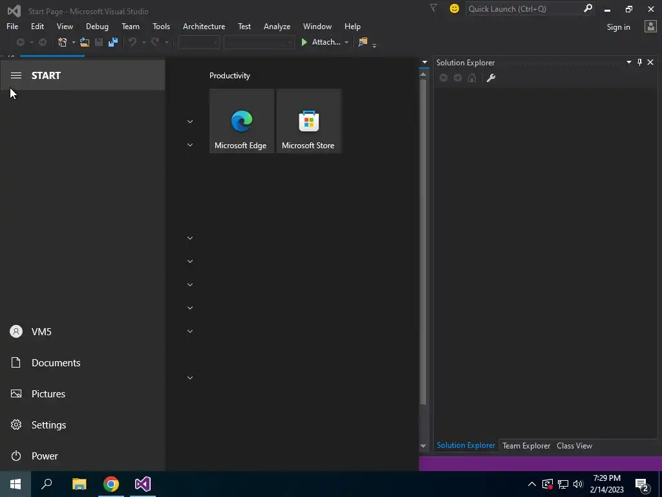Open the New Project toolbar icon
The height and width of the screenshot is (497, 662).
63,42
